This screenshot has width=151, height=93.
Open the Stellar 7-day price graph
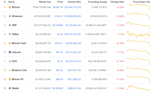pyautogui.click(x=138, y=88)
